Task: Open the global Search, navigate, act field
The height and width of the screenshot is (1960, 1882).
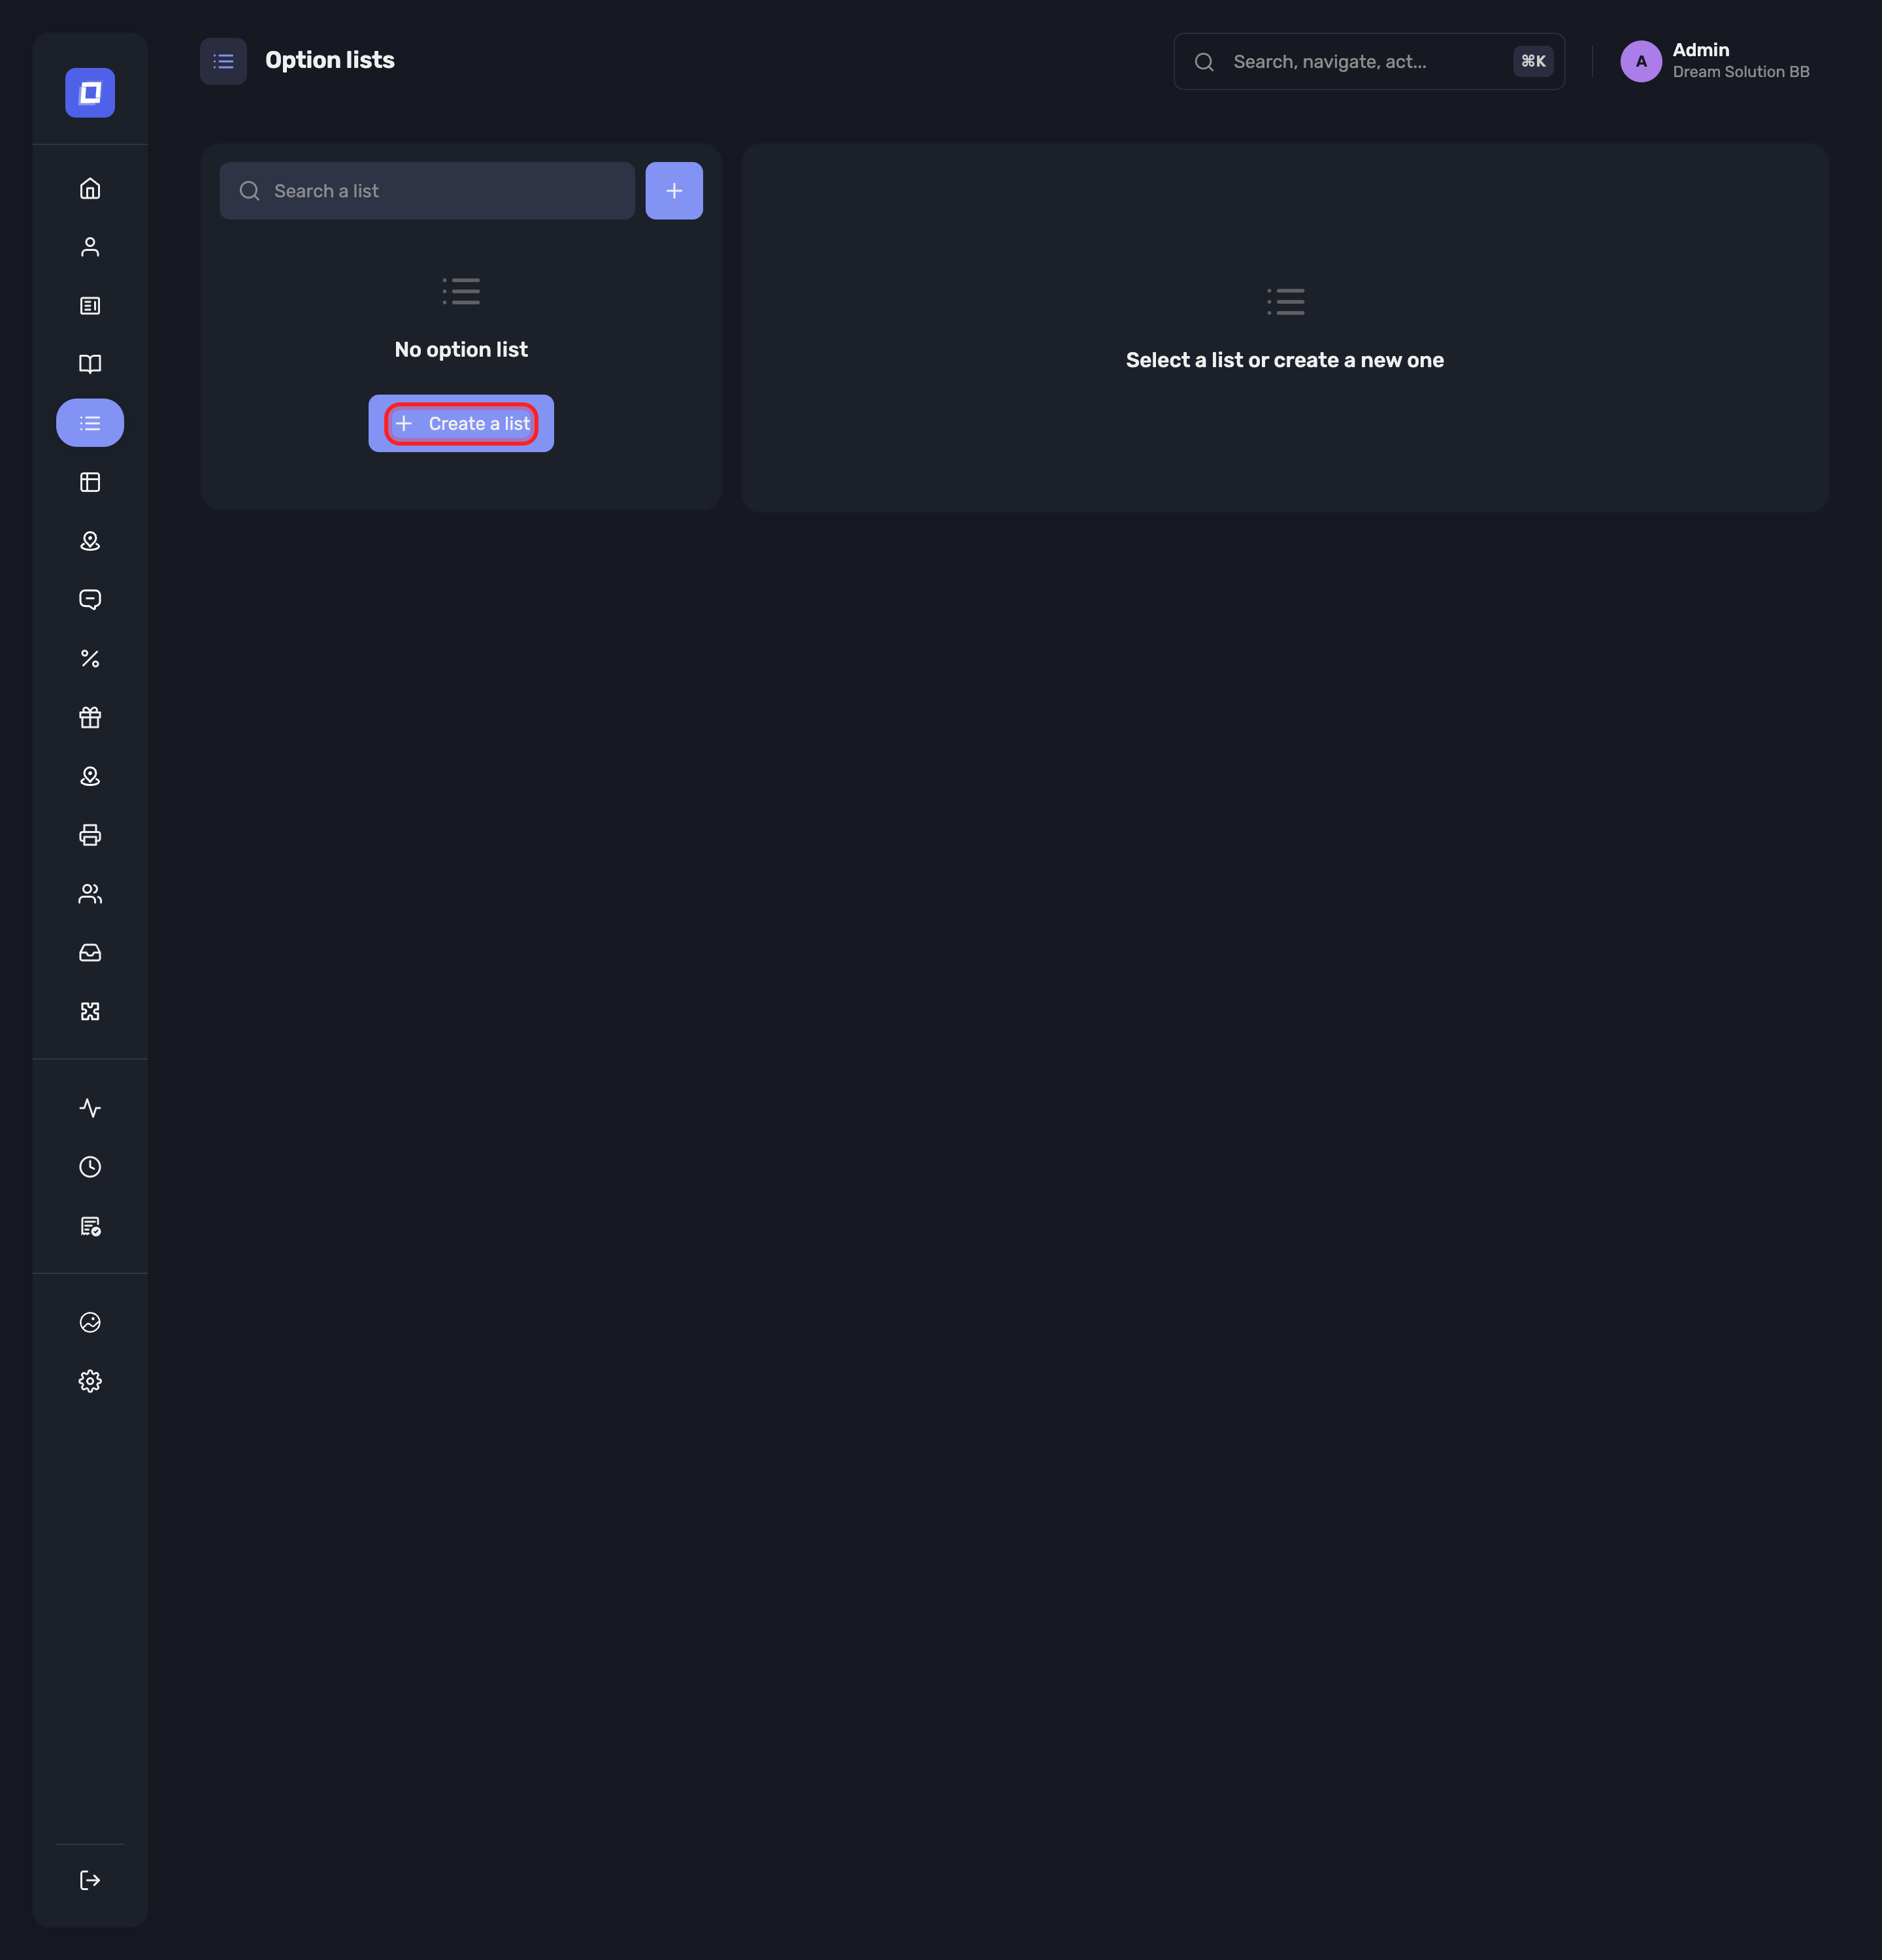Action: point(1369,62)
